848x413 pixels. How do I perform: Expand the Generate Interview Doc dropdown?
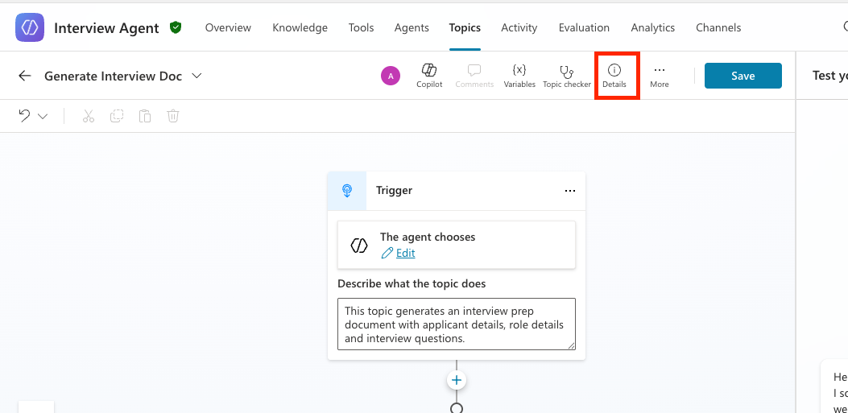click(x=196, y=76)
